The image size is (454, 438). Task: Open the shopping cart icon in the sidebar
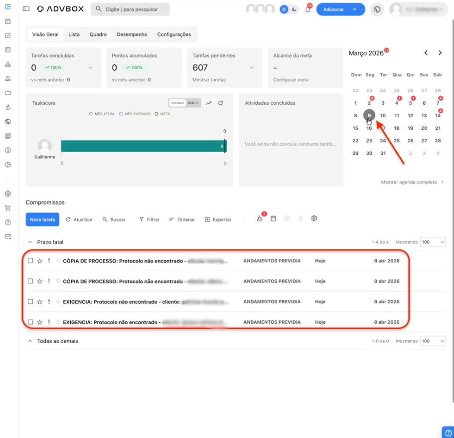(7, 208)
